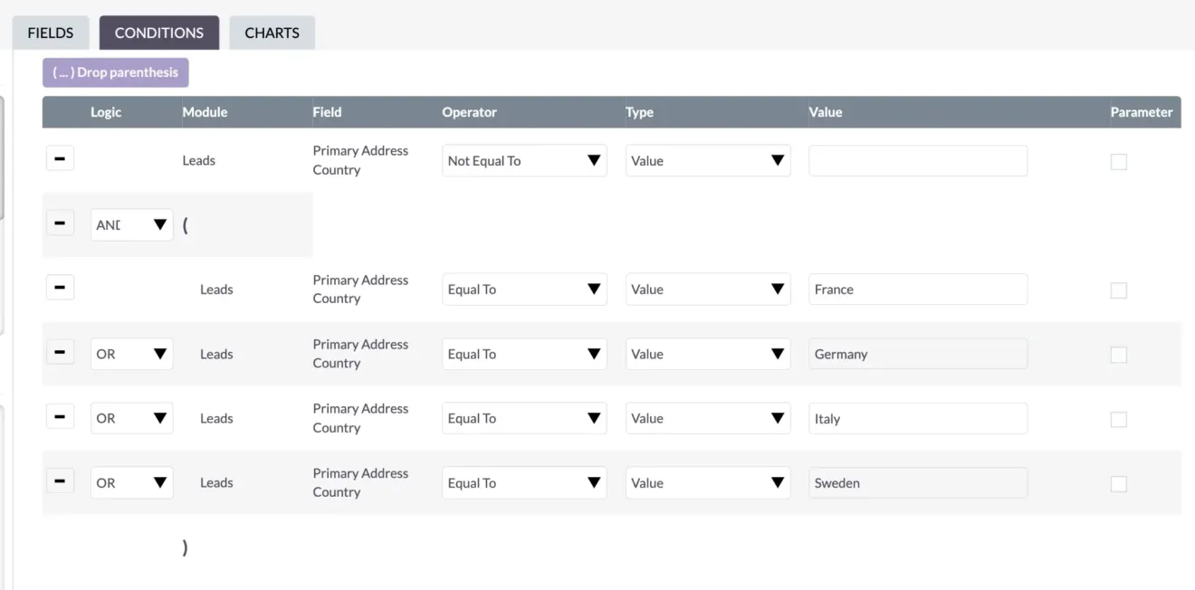Remove the Germany condition row

click(x=60, y=353)
